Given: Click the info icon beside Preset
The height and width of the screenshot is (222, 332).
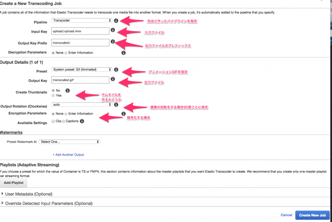Looking at the screenshot, I should [x=116, y=69].
